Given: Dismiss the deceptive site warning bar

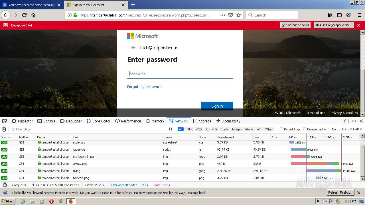Looking at the screenshot, I should pos(359,25).
